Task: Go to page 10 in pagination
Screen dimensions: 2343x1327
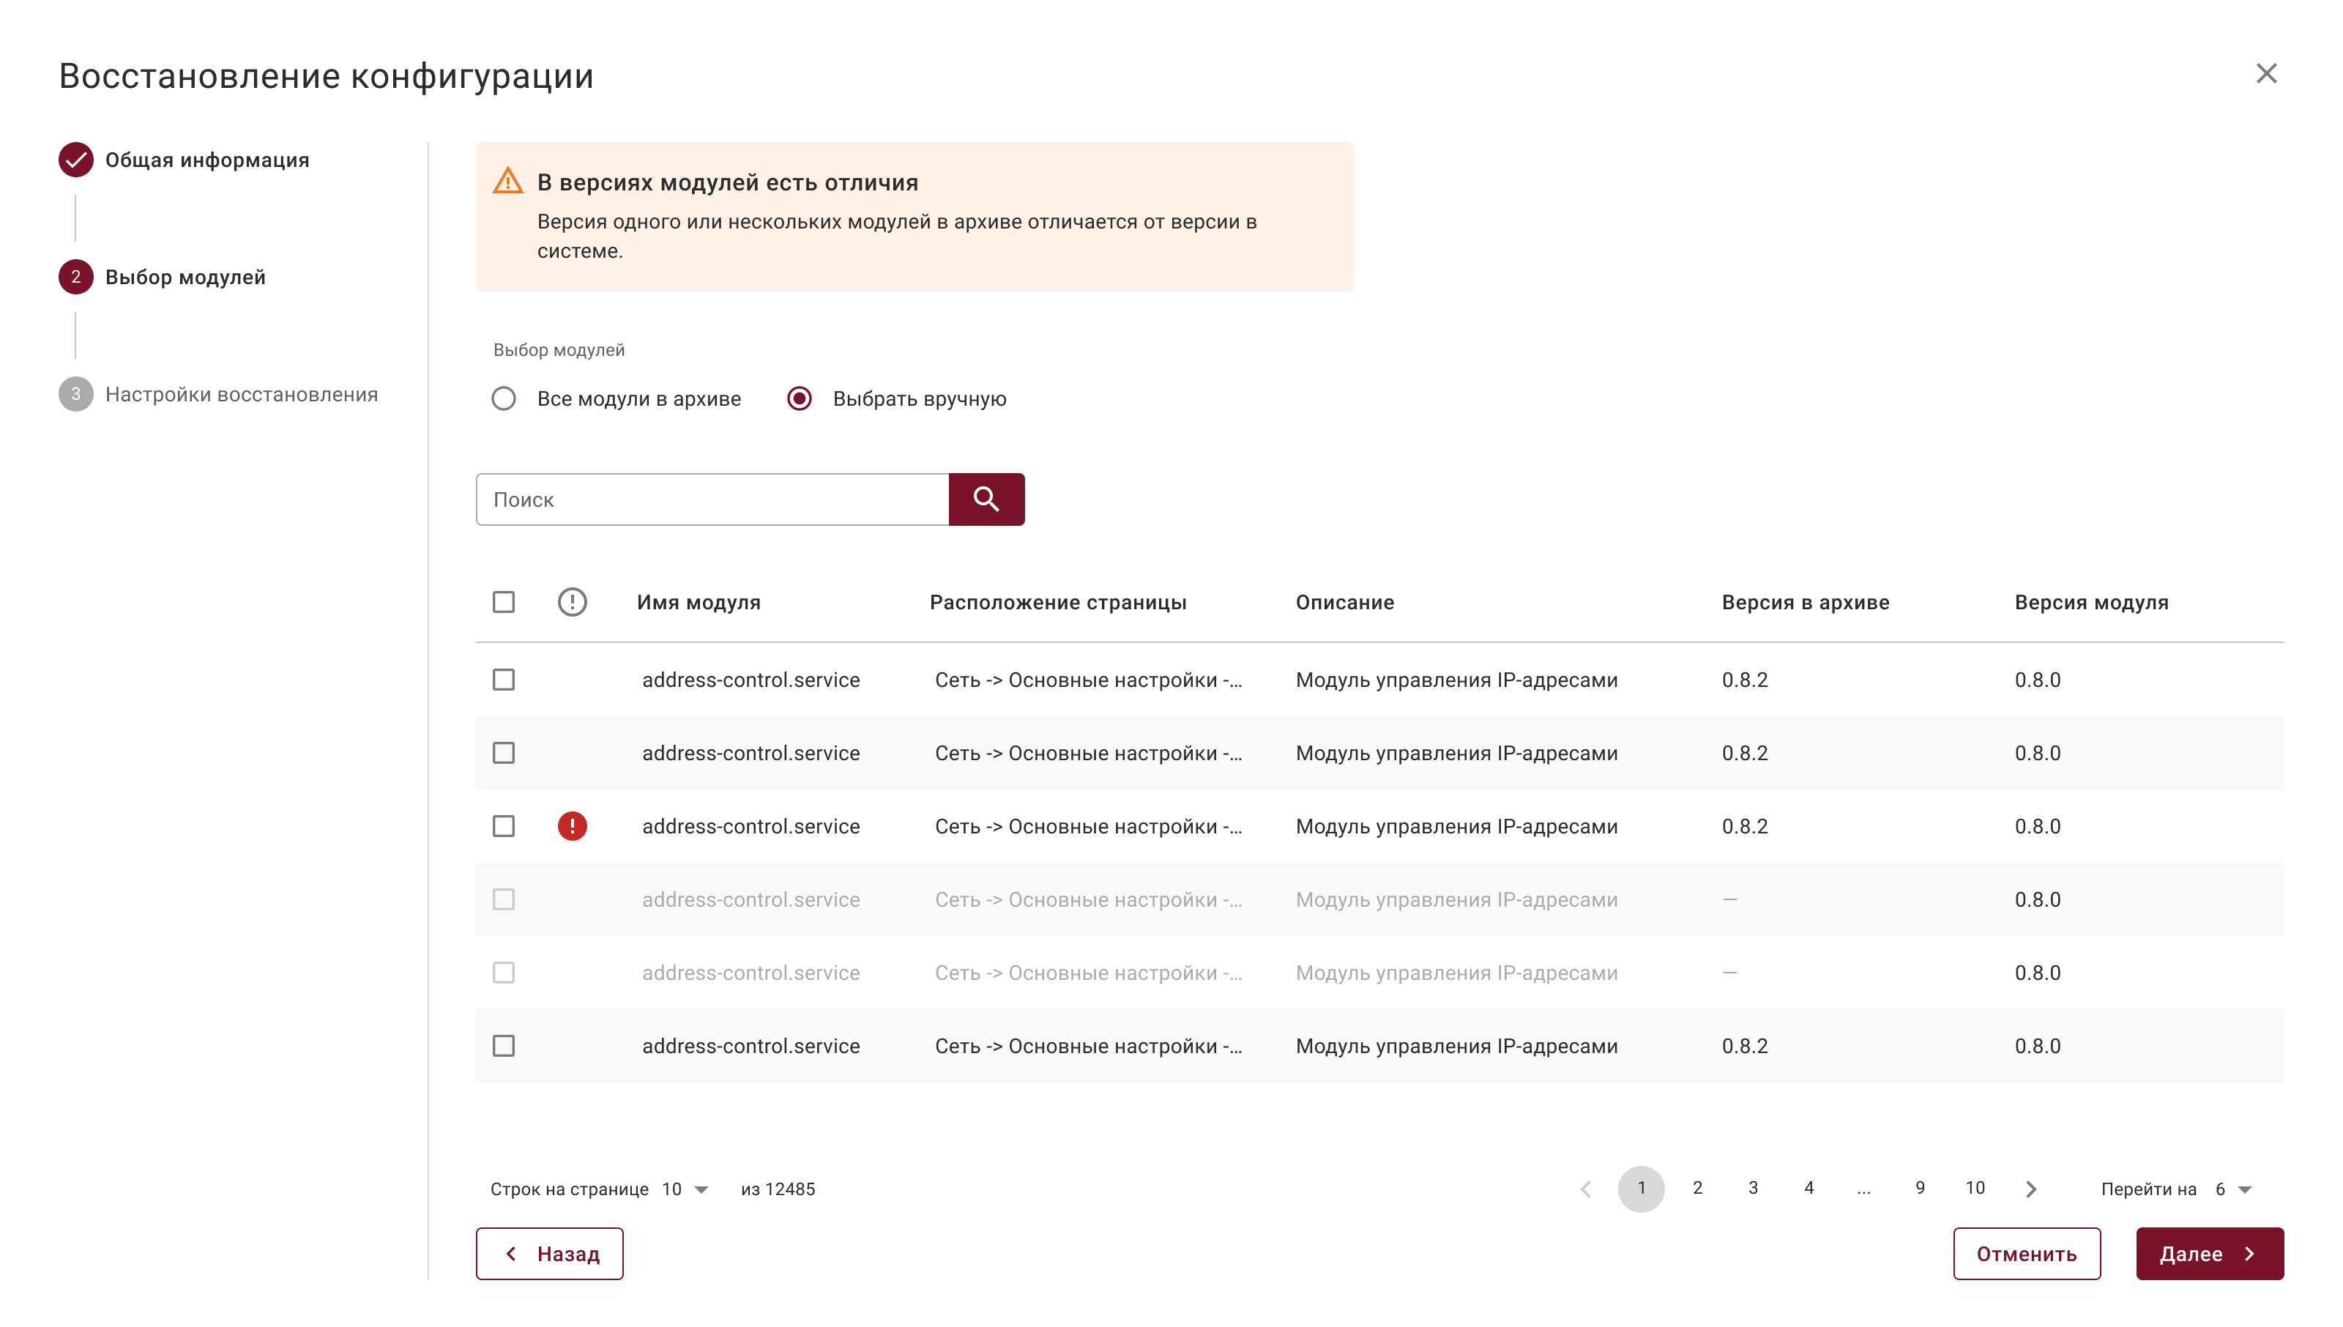Action: click(1974, 1188)
